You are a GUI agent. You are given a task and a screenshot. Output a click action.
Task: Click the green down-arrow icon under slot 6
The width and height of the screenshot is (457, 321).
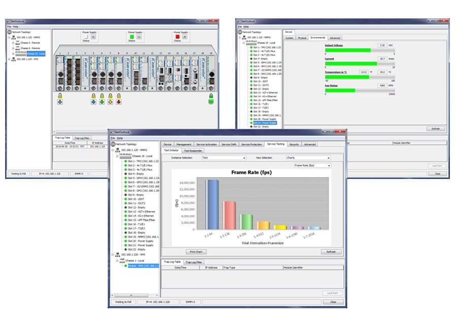pyautogui.click(x=102, y=101)
